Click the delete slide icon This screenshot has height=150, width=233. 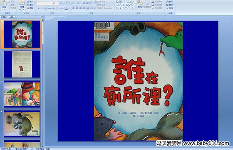click(x=30, y=8)
